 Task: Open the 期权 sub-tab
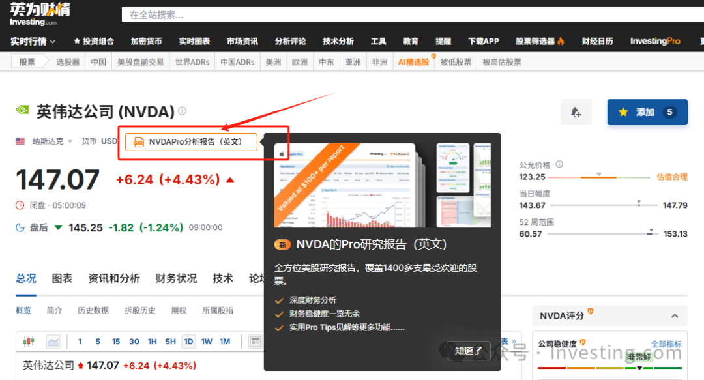pyautogui.click(x=179, y=310)
